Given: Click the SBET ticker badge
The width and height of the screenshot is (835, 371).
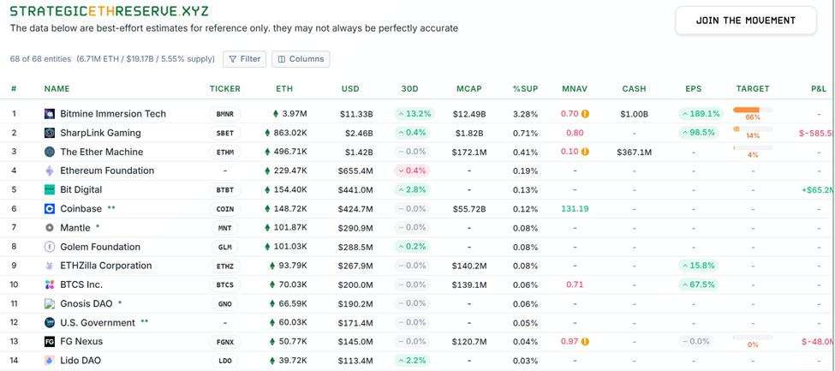Looking at the screenshot, I should point(224,133).
